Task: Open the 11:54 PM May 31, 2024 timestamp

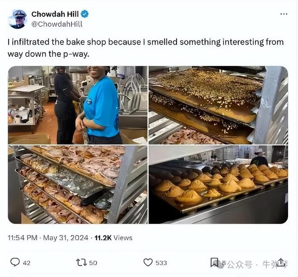Action: (47, 237)
